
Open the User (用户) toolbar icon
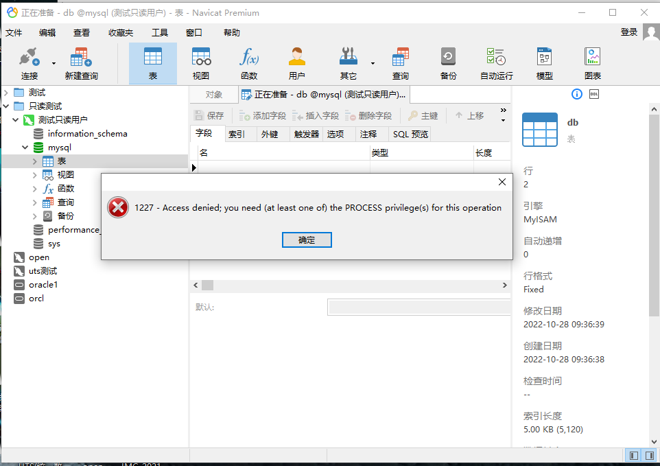coord(297,63)
